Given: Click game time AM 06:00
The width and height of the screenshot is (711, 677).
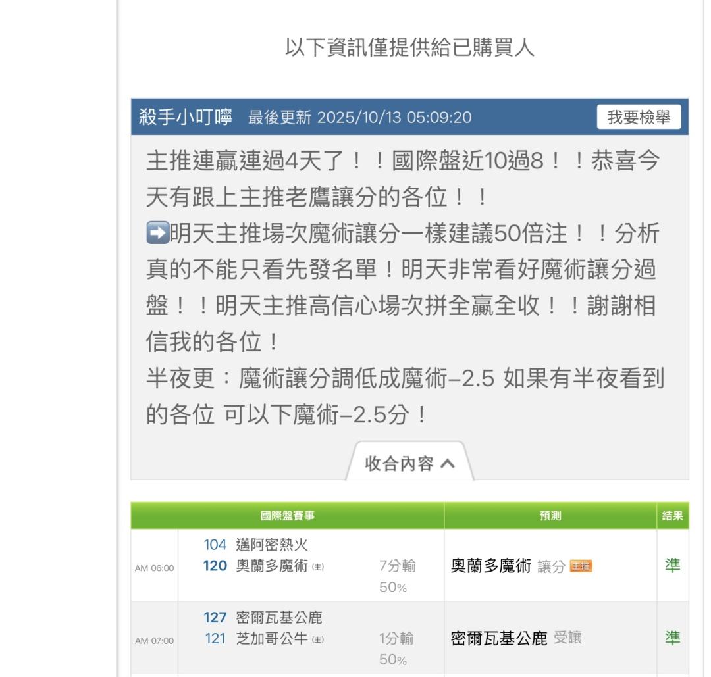Looking at the screenshot, I should coord(154,568).
